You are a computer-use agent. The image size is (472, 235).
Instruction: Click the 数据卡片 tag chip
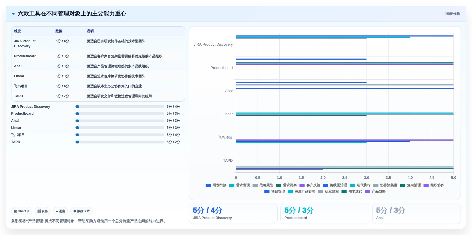(x=81, y=211)
